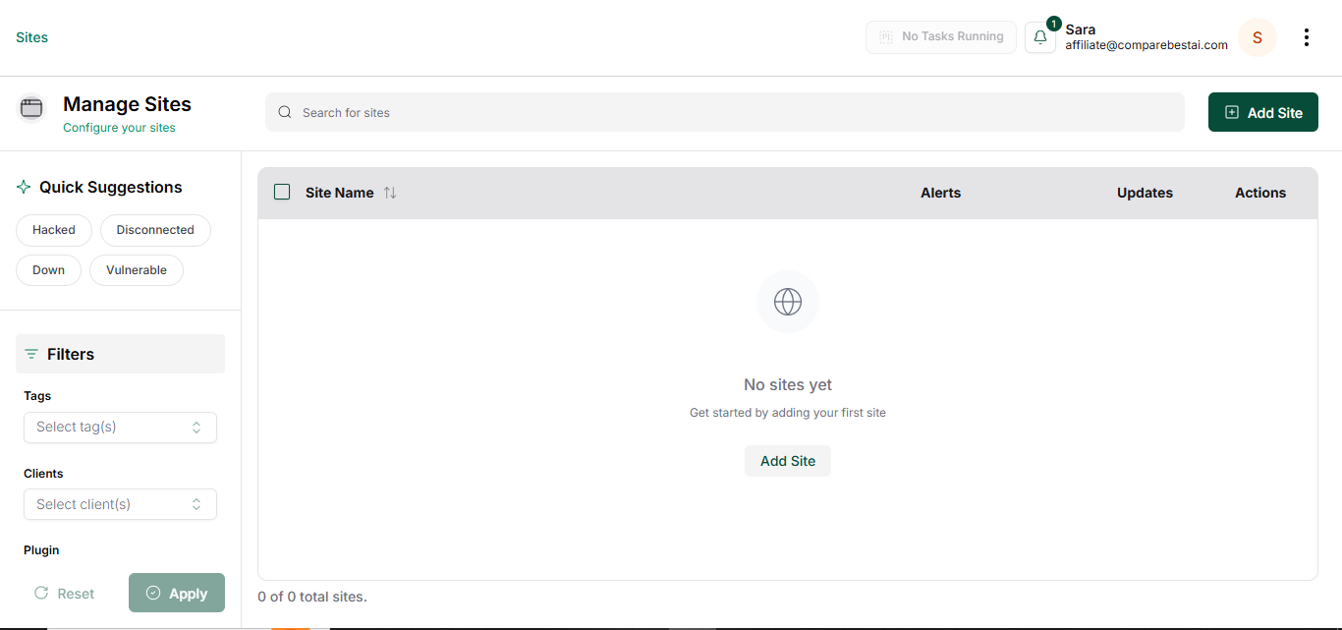
Task: Sort sites by Site Name arrows
Action: coord(390,193)
